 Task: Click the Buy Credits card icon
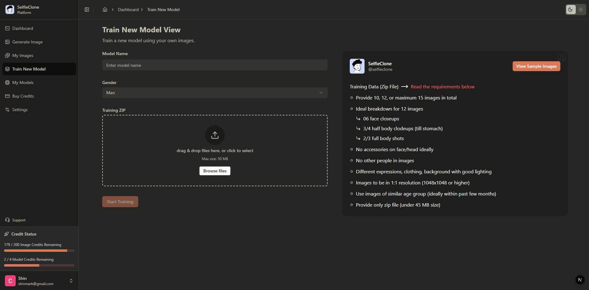(7, 96)
